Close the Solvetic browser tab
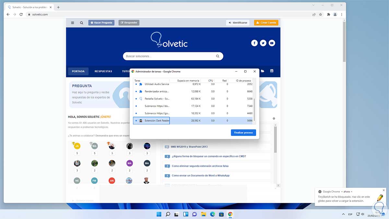Image resolution: width=389 pixels, height=219 pixels. tap(51, 7)
